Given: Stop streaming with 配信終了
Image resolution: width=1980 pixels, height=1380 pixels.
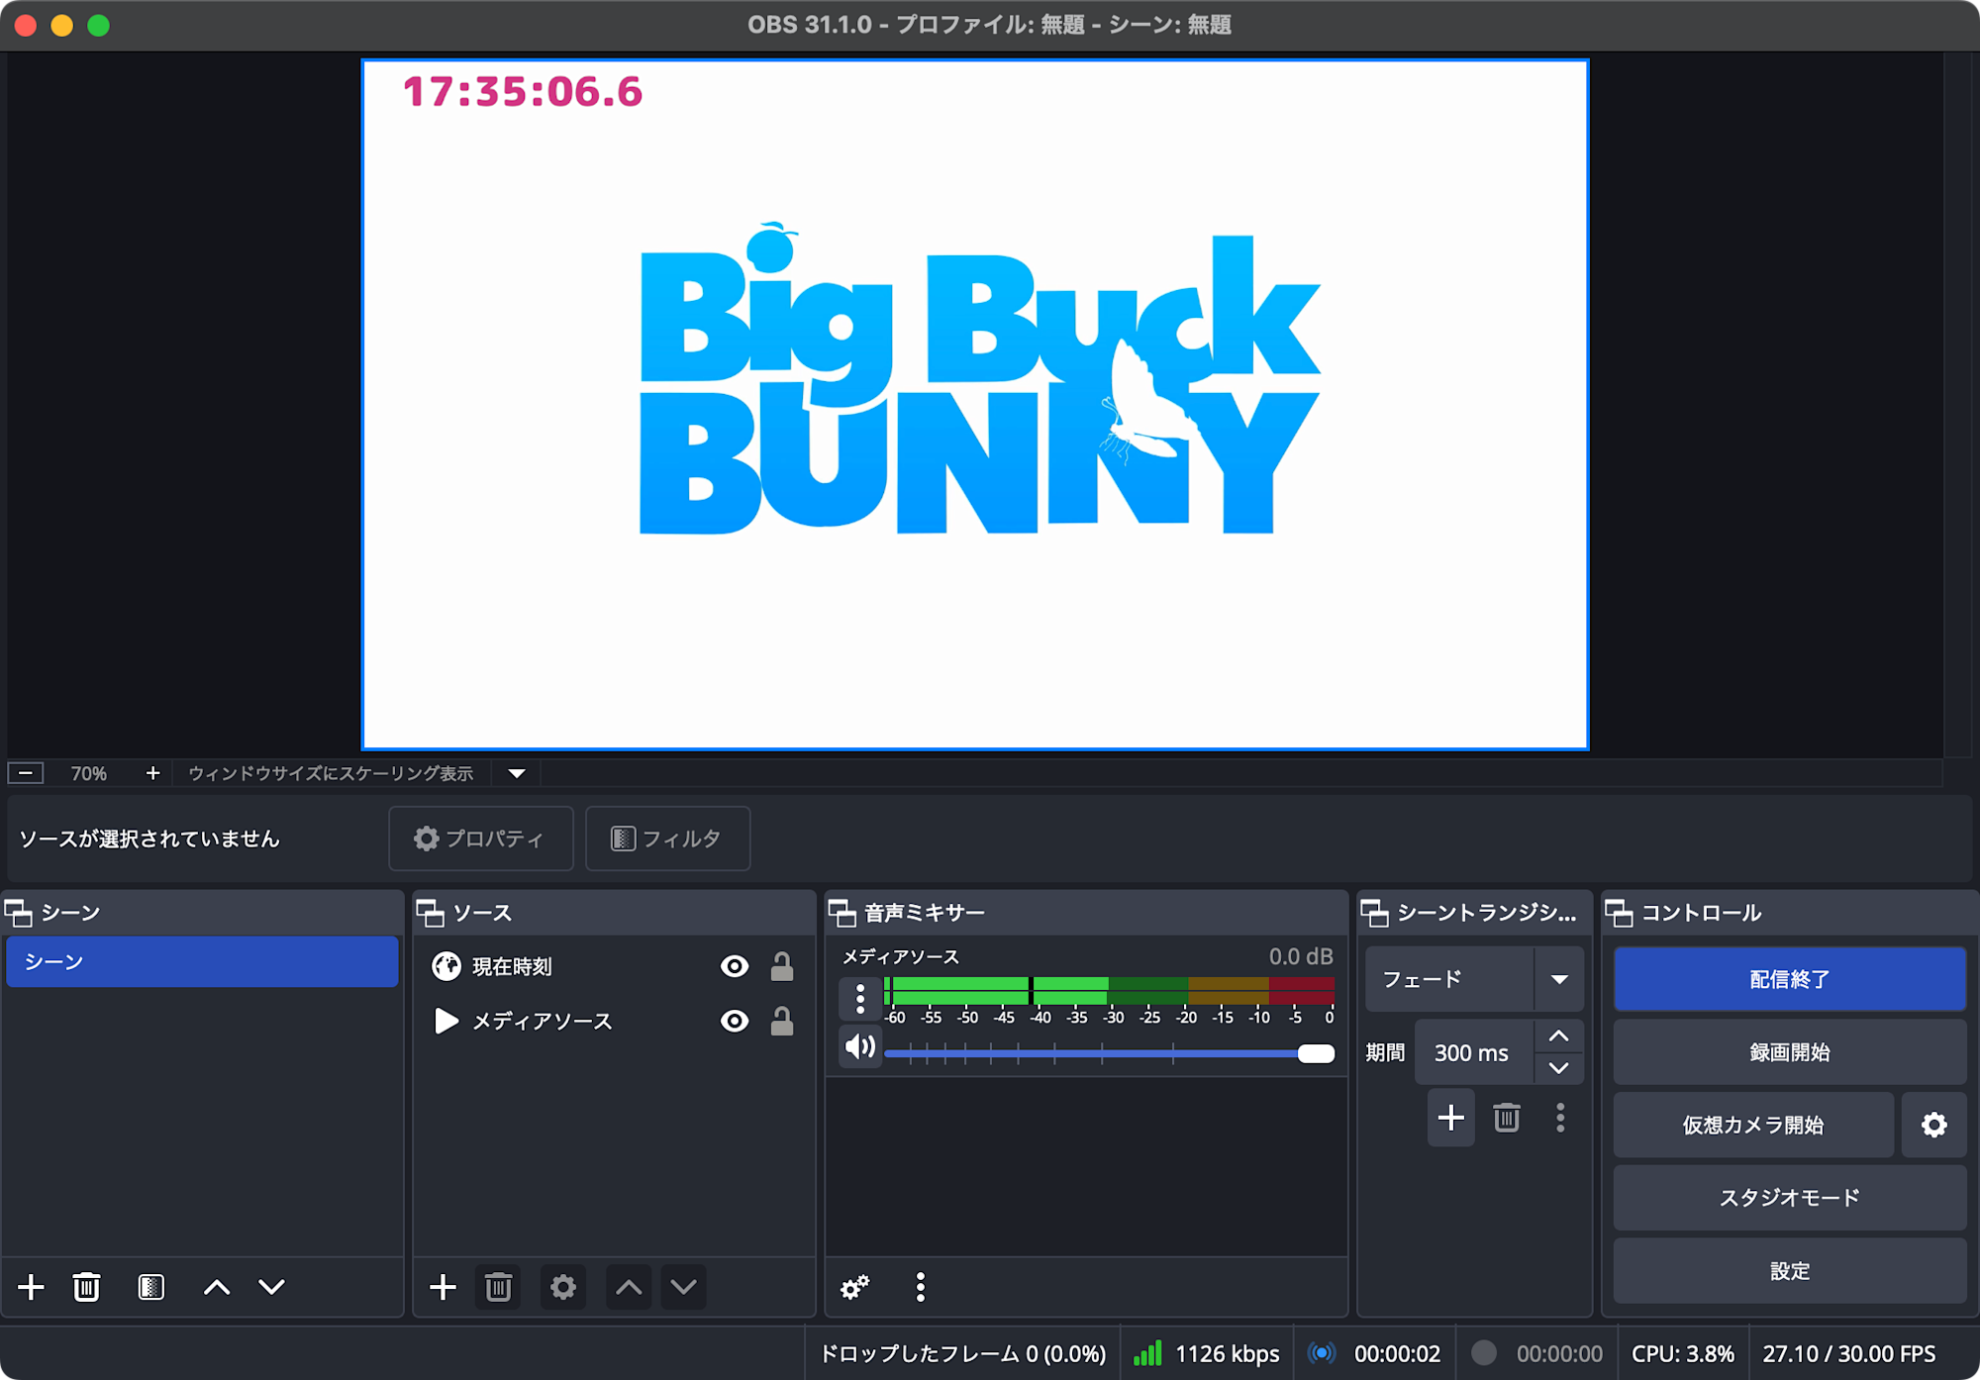Looking at the screenshot, I should tap(1790, 979).
